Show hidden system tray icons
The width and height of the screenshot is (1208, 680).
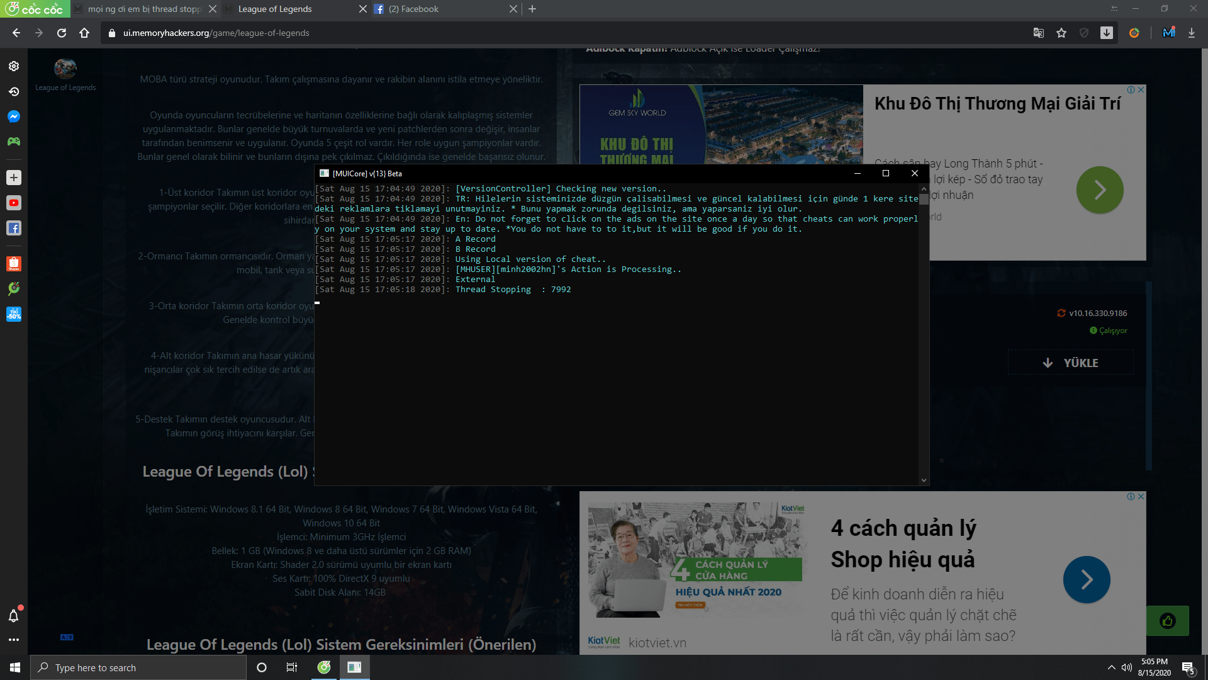click(x=1111, y=667)
